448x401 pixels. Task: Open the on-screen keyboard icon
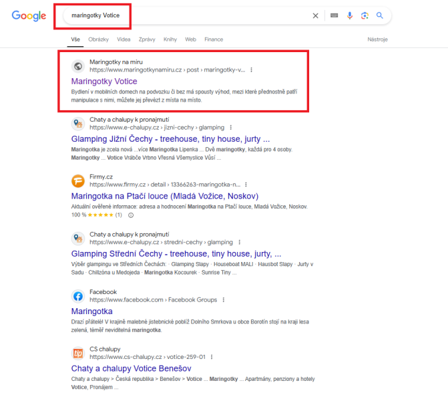[x=334, y=15]
